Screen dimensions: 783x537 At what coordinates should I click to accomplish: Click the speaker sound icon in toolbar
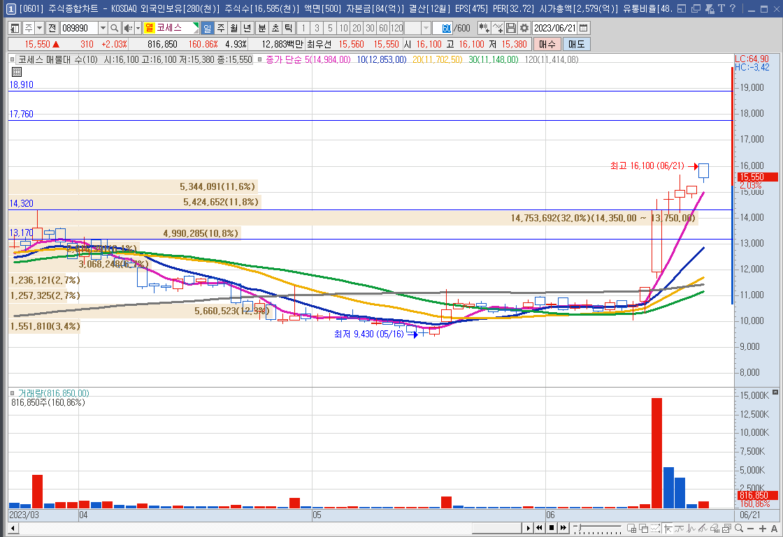coord(128,28)
